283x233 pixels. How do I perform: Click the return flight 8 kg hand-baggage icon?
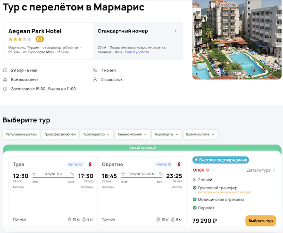pos(173,219)
